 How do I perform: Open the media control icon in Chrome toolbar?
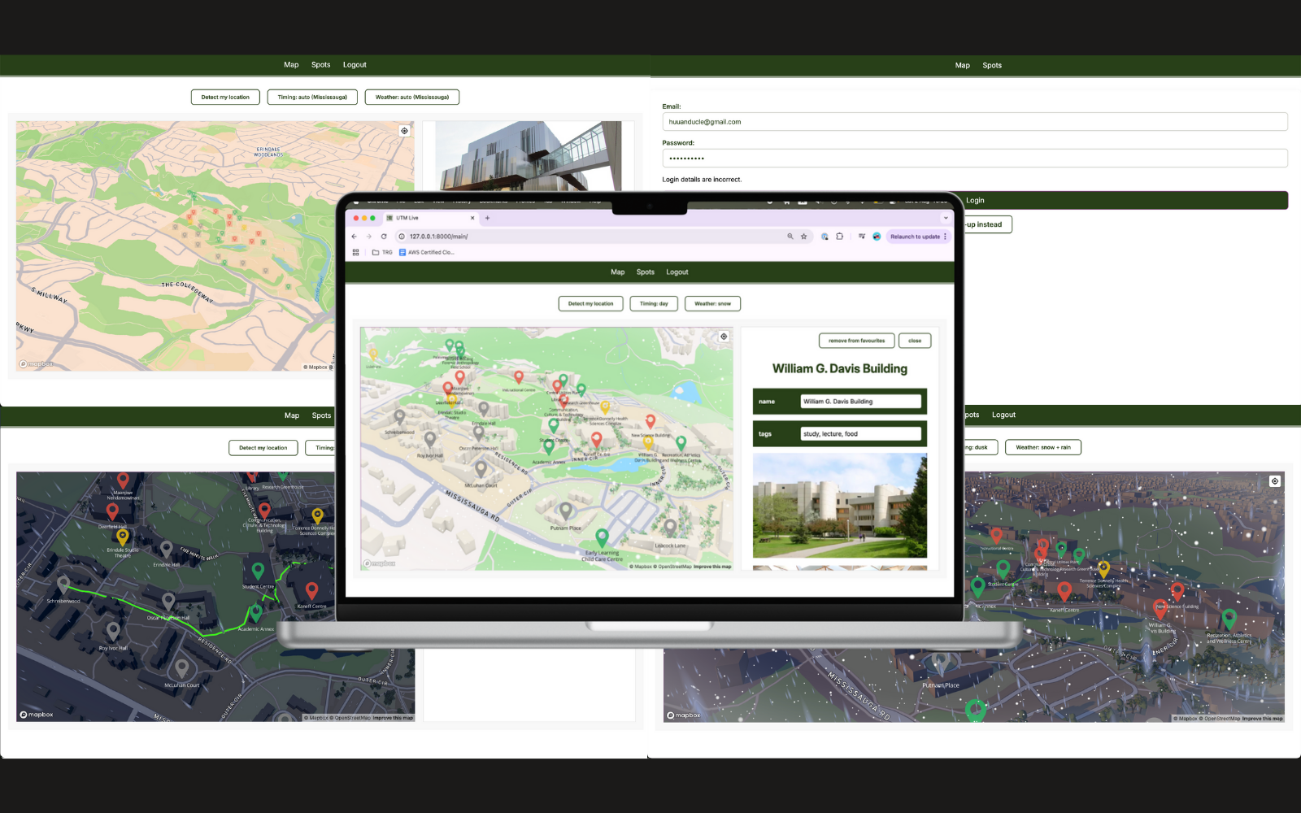[x=861, y=237]
